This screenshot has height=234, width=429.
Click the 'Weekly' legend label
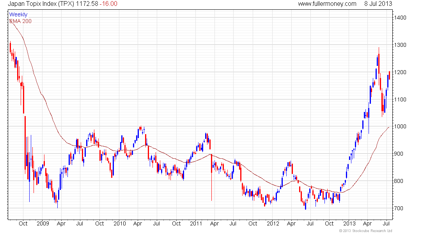(x=18, y=14)
